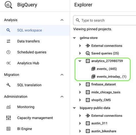Select the bigquery-public-data project name
The width and height of the screenshot is (136, 135).
click(95, 108)
